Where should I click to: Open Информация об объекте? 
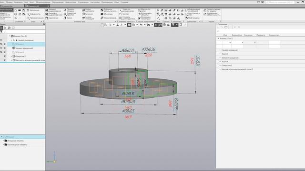click(193, 10)
